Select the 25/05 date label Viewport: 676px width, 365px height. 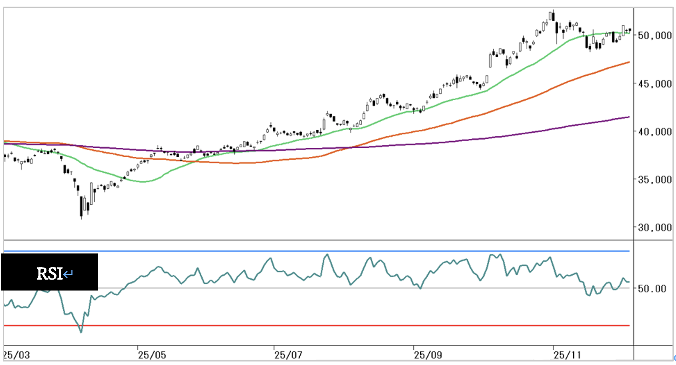152,355
